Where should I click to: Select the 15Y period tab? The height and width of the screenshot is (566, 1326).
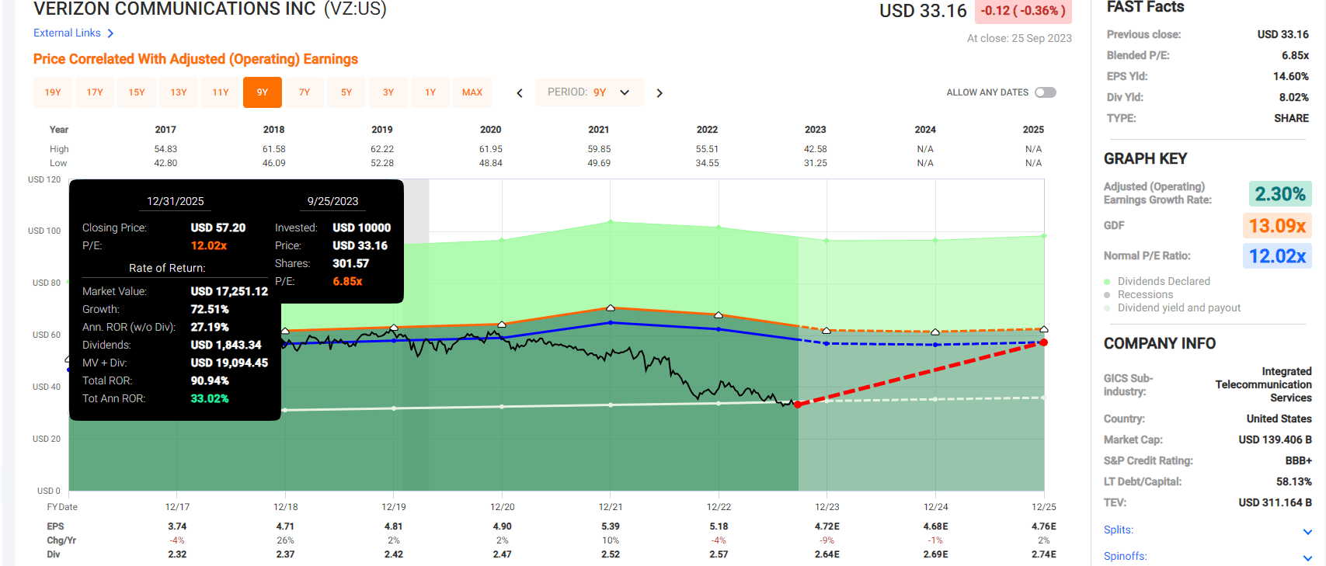pos(137,92)
